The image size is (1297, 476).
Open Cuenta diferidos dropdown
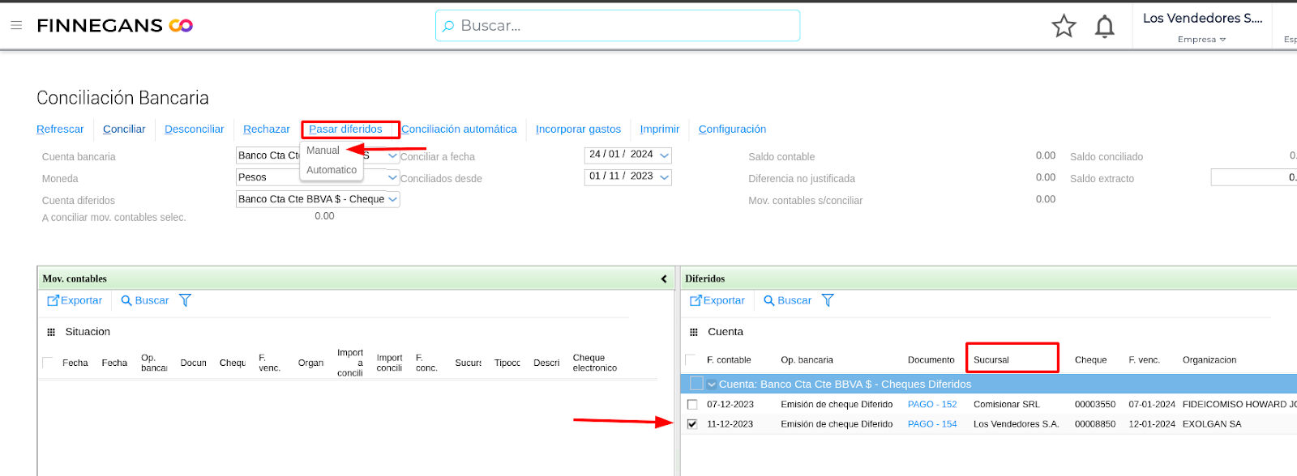point(392,199)
